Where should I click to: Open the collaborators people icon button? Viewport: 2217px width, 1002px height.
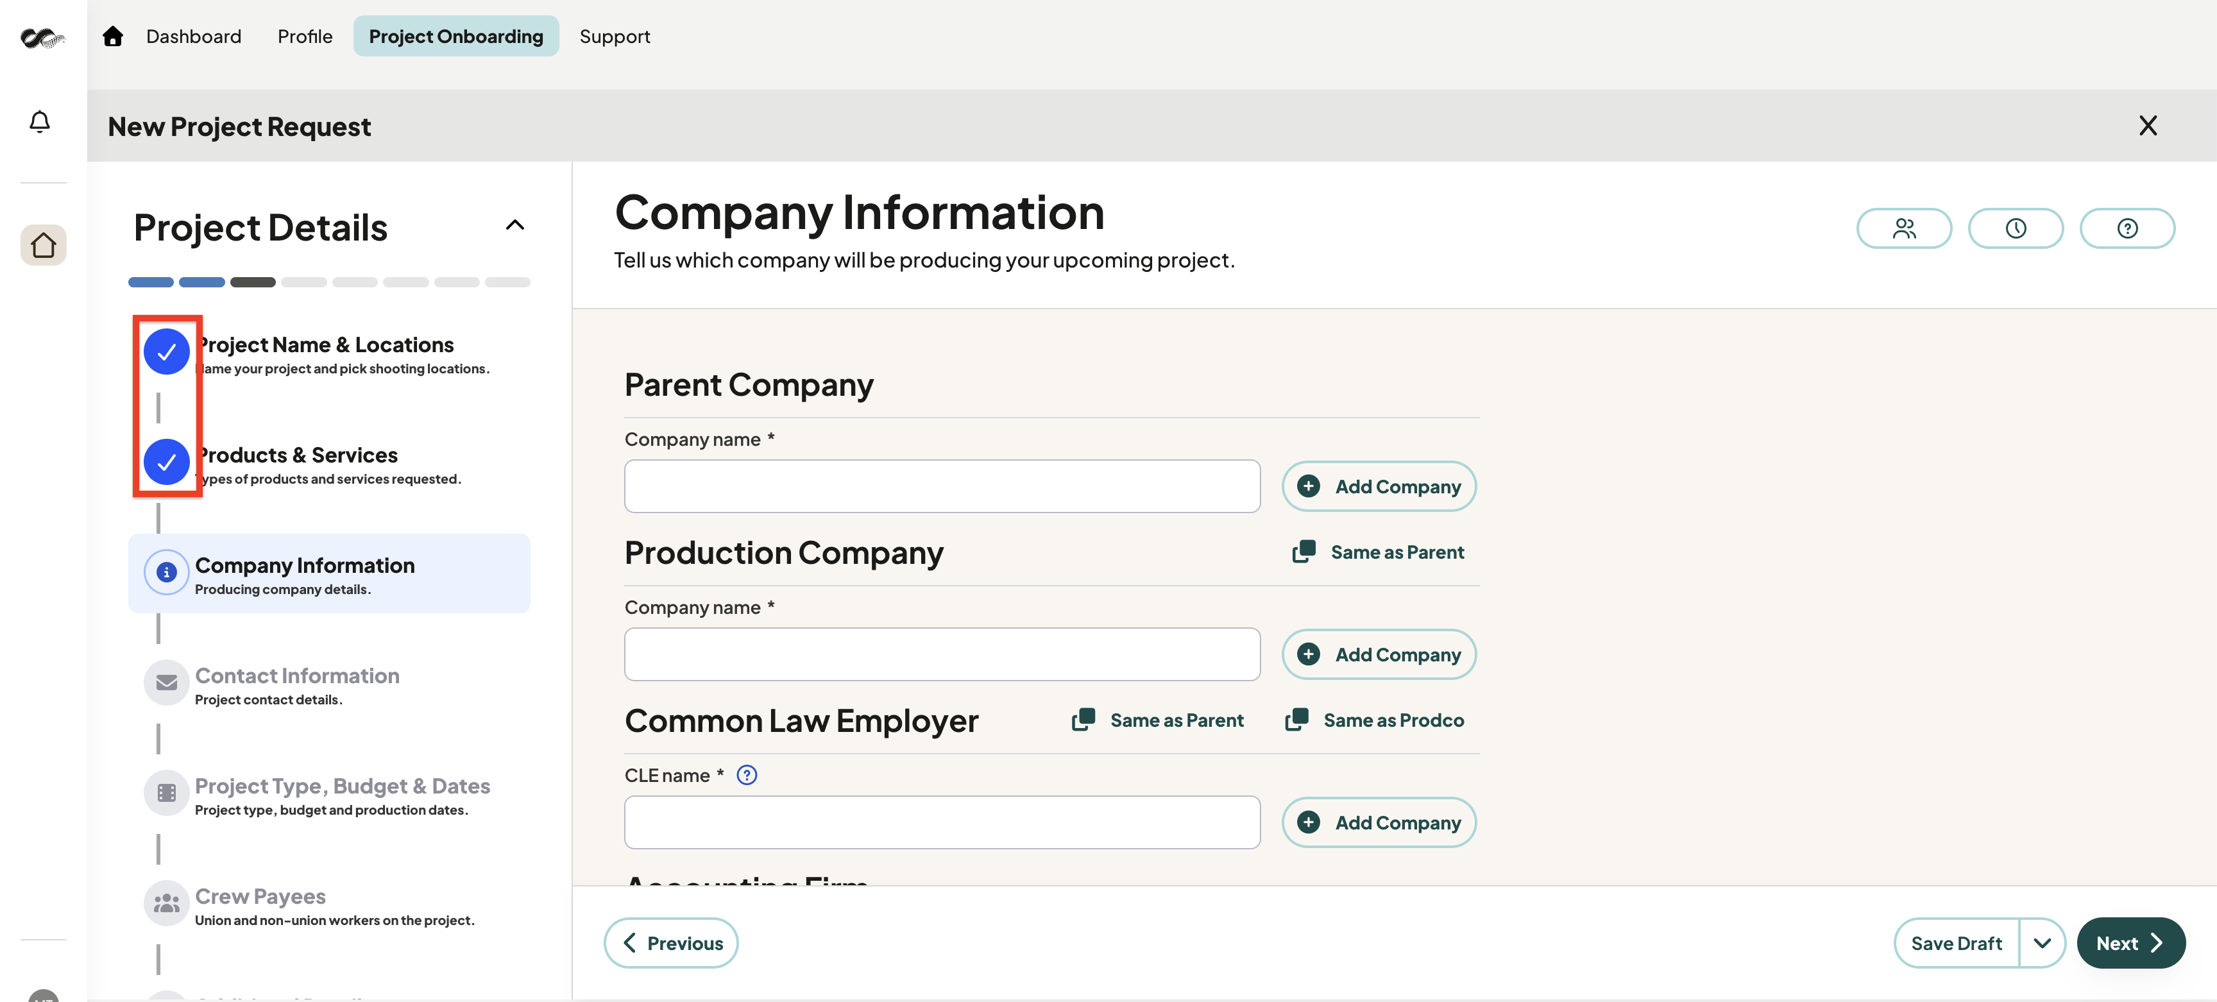1904,228
